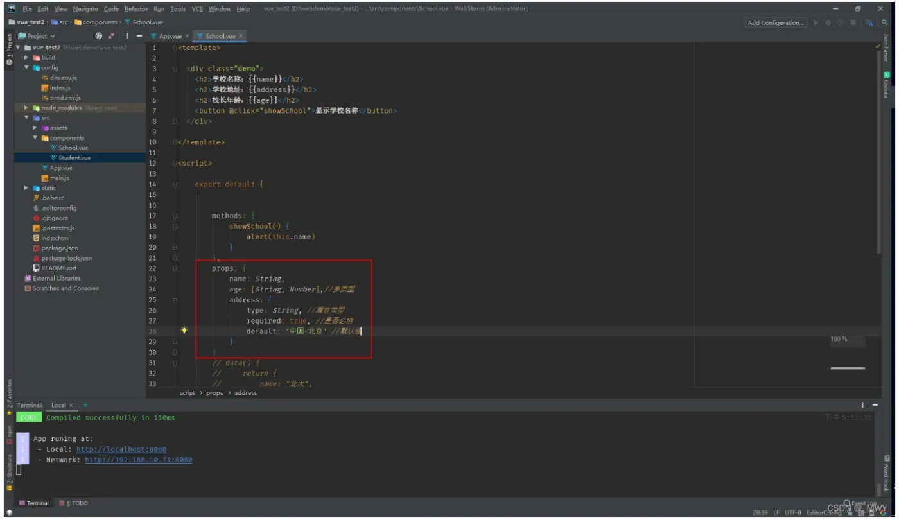Click tool window toggle icon at bottom-left corner
The width and height of the screenshot is (899, 520).
point(9,512)
